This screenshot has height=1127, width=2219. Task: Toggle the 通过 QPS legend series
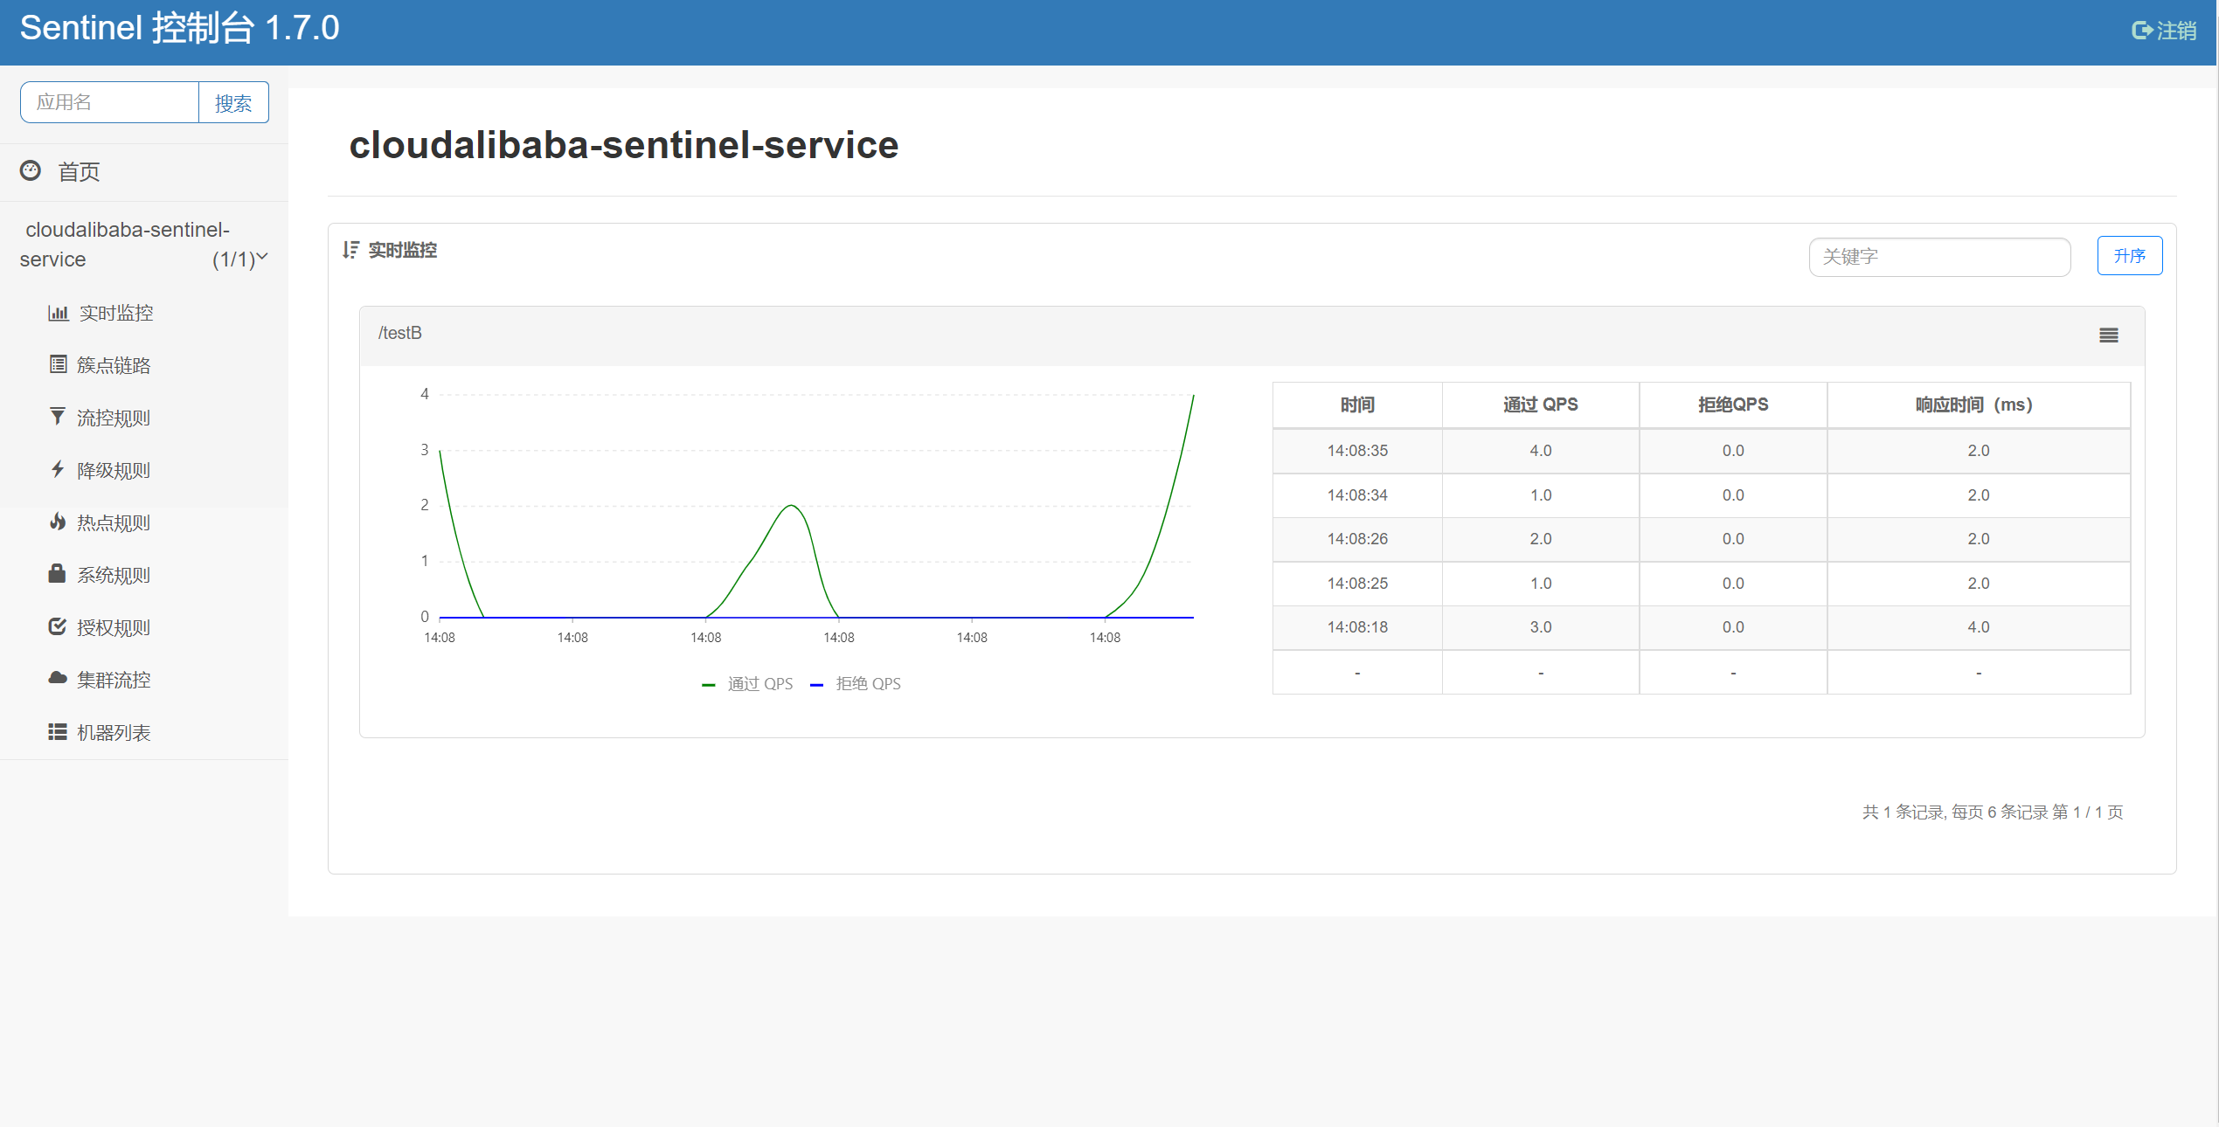tap(747, 684)
